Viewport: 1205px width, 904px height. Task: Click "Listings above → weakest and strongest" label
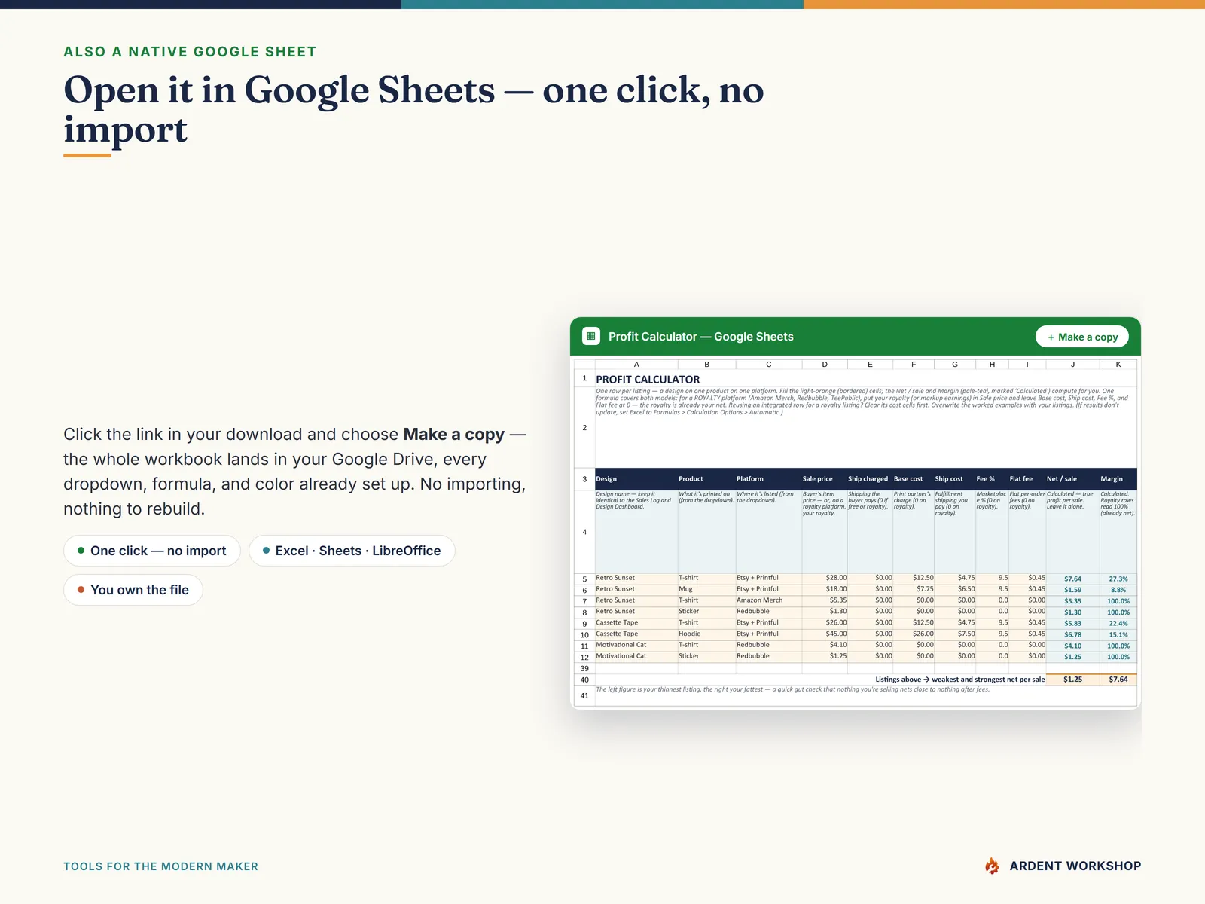960,680
